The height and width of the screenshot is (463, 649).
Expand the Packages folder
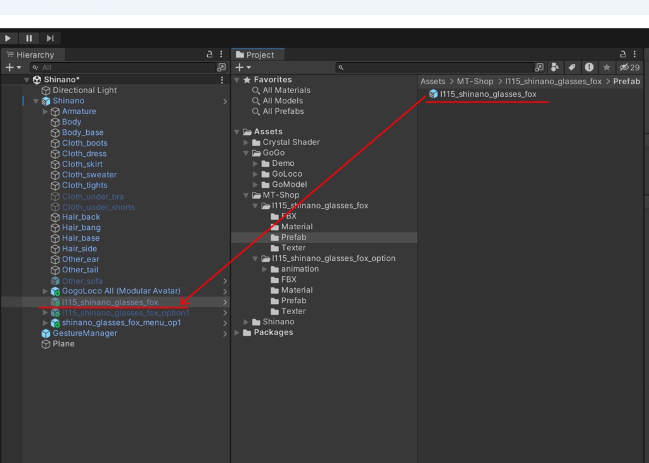(x=237, y=333)
